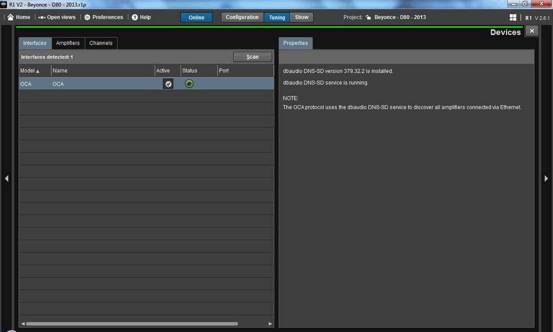Toggle the Active checkbox for OCA interface
553x332 pixels.
pyautogui.click(x=168, y=84)
